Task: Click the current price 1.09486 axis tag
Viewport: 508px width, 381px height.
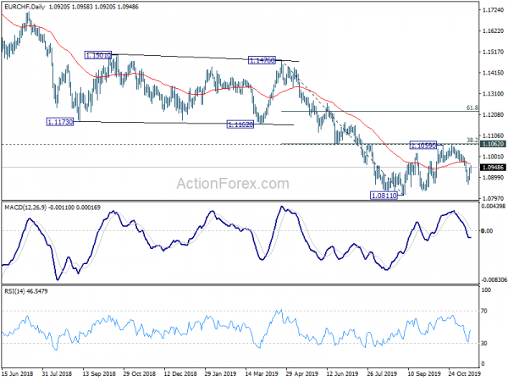Action: 493,168
